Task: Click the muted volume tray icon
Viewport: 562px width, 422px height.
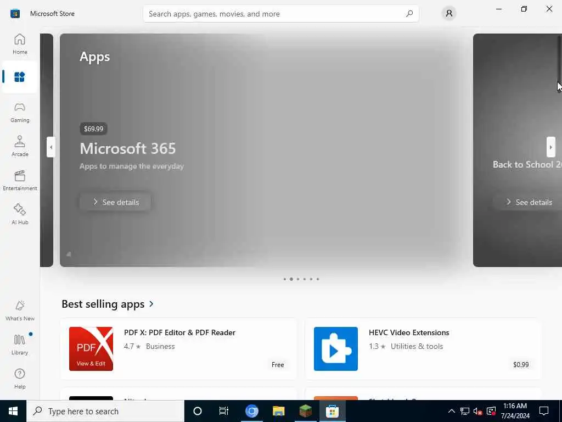Action: (x=478, y=411)
